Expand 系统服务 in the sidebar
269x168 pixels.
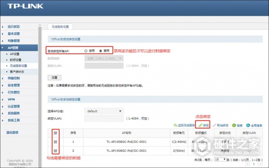tap(13, 113)
